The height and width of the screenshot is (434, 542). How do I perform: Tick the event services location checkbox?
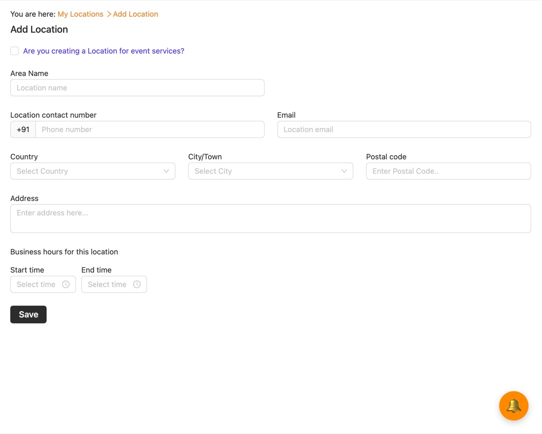pos(14,51)
